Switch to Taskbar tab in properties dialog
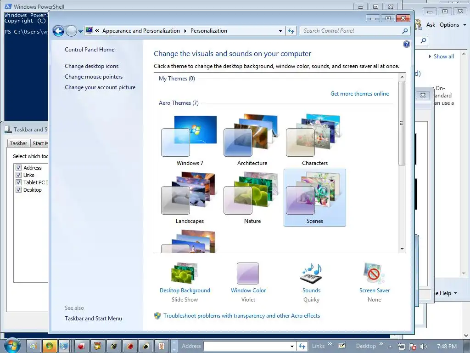The height and width of the screenshot is (353, 470). (18, 143)
